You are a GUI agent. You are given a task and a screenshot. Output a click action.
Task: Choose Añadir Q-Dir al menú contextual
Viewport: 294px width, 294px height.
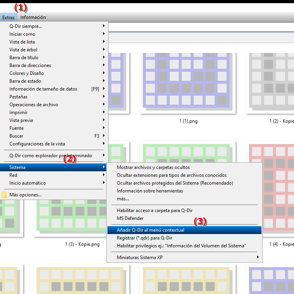(184, 230)
